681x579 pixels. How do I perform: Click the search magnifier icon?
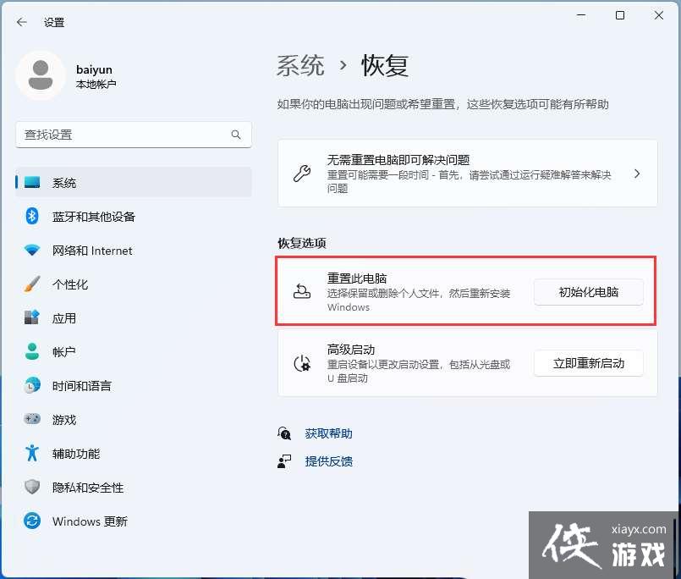tap(236, 135)
